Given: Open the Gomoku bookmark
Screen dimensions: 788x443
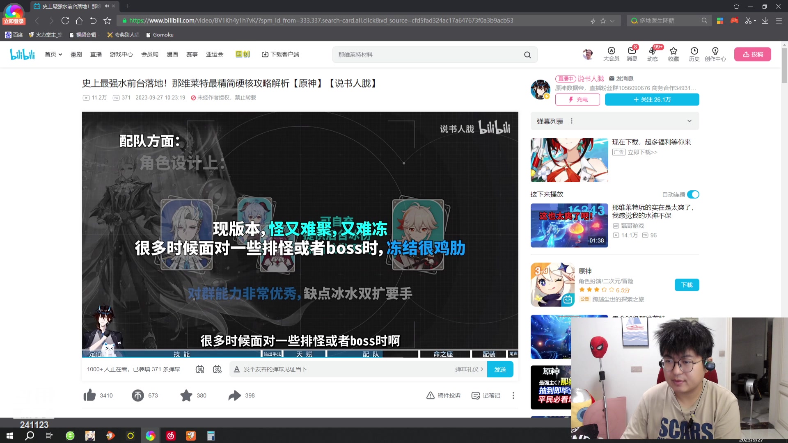Looking at the screenshot, I should point(160,35).
